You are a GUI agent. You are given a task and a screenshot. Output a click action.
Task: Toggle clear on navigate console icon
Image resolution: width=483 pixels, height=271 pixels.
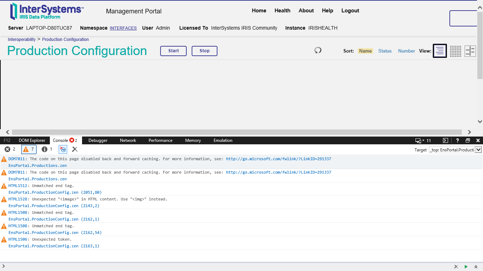point(63,149)
